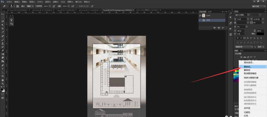Screen dimensions: 267x117
Task: Create new snapshot with camera icon
Action: click(219, 28)
